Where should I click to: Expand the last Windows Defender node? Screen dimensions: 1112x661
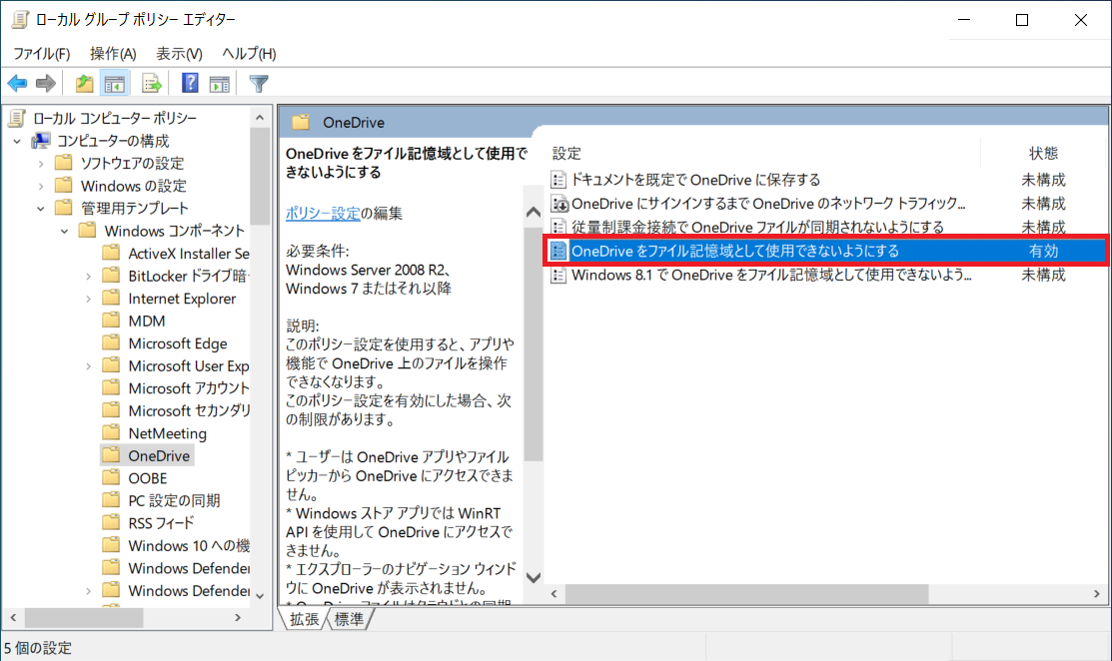pyautogui.click(x=88, y=591)
